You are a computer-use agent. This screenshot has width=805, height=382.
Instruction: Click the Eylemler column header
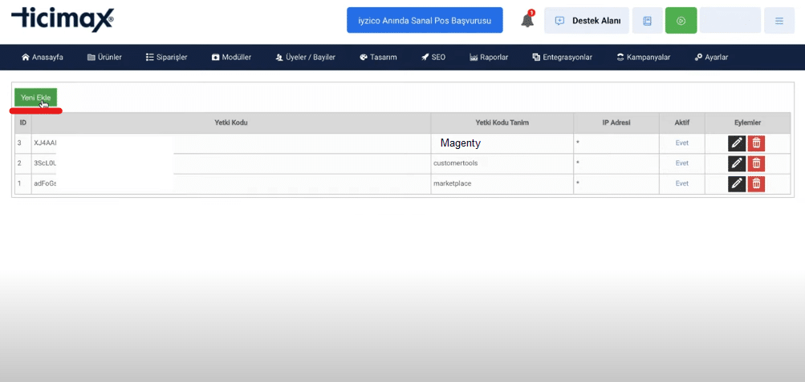tap(747, 123)
